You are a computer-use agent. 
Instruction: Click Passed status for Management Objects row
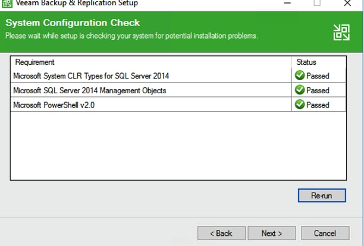[x=318, y=90]
